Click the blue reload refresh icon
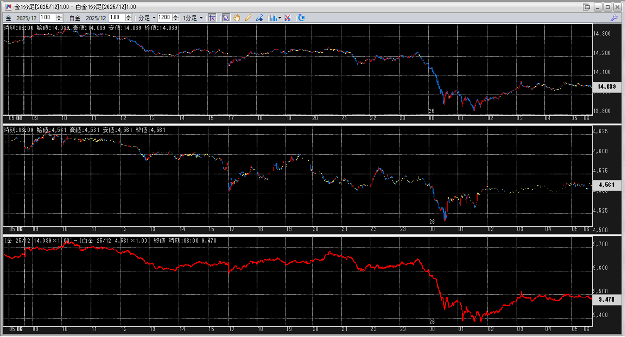 [301, 18]
